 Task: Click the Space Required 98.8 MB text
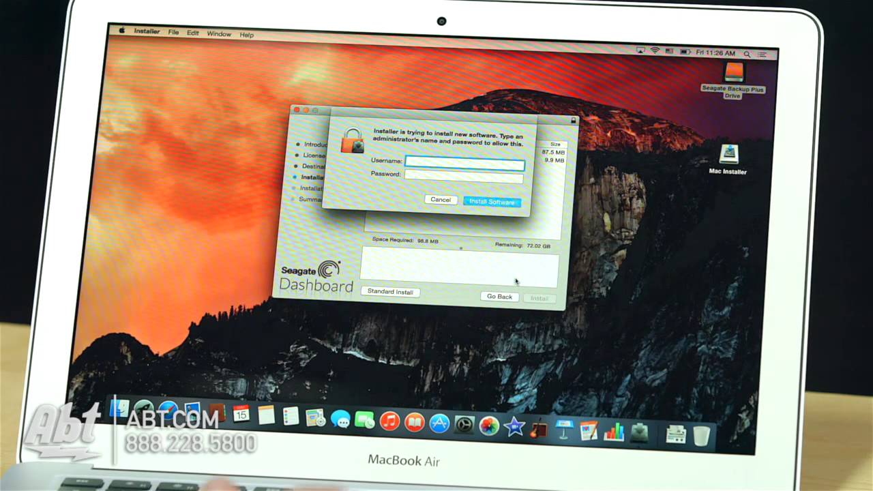click(405, 240)
